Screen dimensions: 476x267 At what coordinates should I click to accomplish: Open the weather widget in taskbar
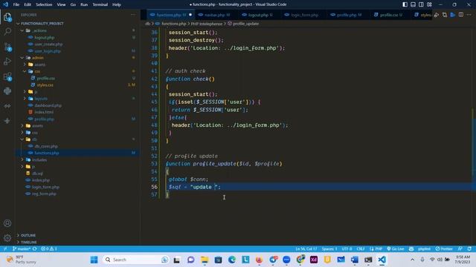pos(22,260)
